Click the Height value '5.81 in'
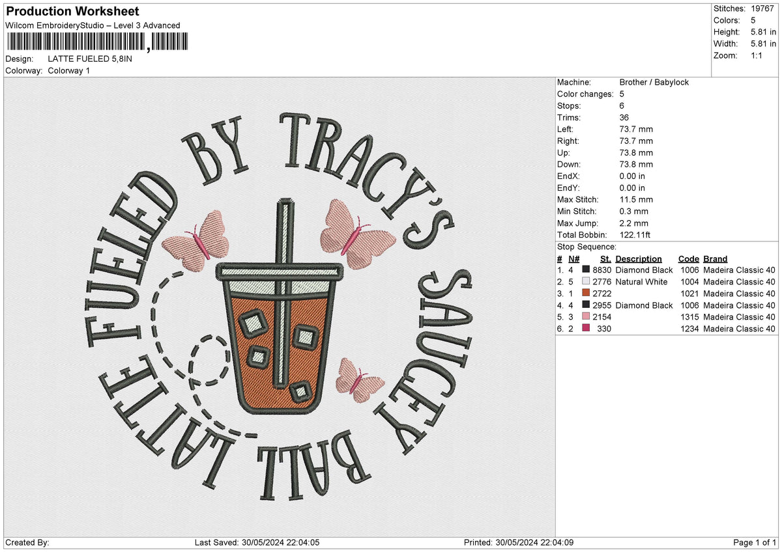782x552 pixels. pyautogui.click(x=764, y=32)
